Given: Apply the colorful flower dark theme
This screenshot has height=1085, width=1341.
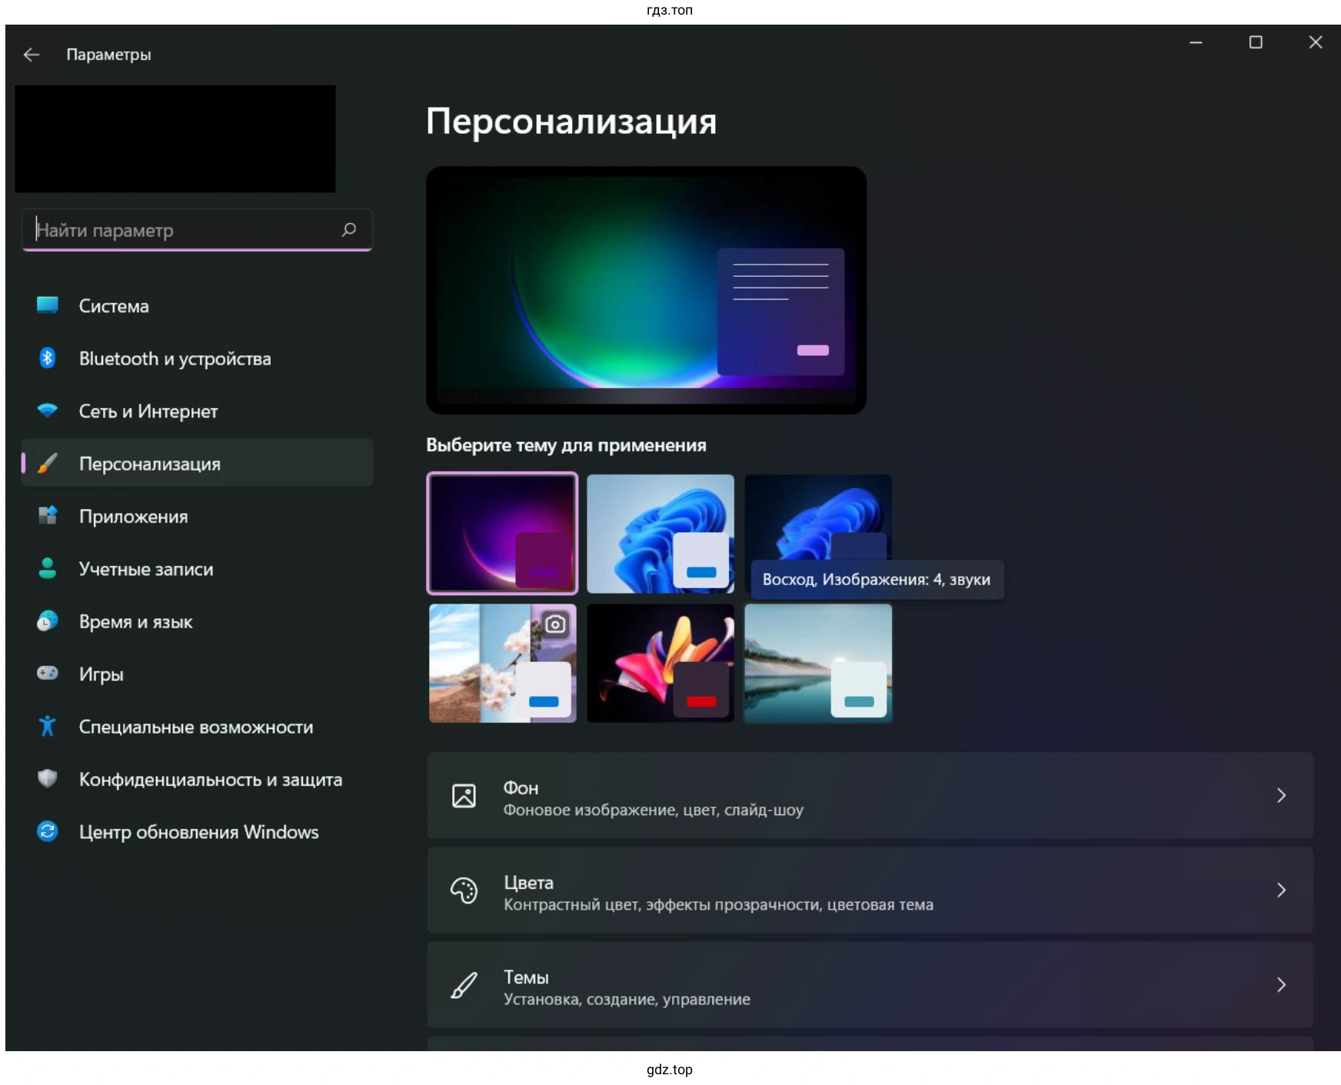Looking at the screenshot, I should point(661,663).
